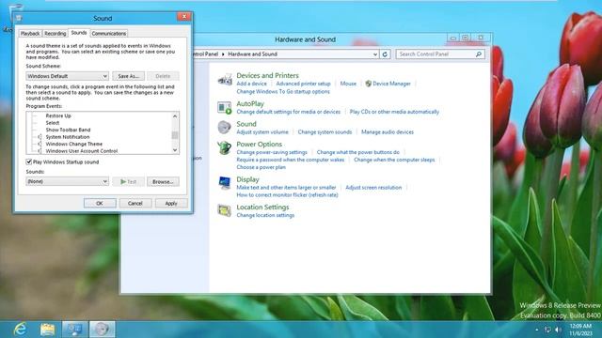The height and width of the screenshot is (338, 602).
Task: Select the 'Select' program event
Action: [53, 123]
